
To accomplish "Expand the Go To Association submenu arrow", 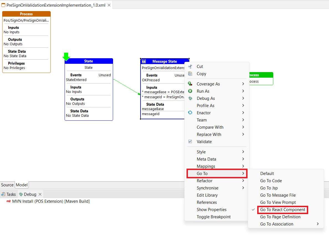I will (x=318, y=224).
